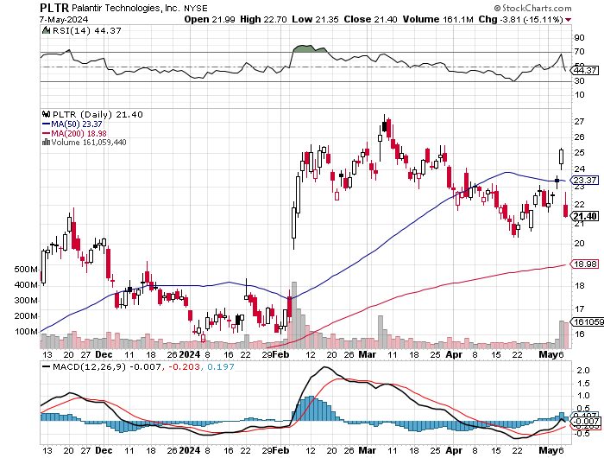Click the candlestick icon before PLTR (Daily)
Viewport: 604px width, 458px height.
coord(46,114)
